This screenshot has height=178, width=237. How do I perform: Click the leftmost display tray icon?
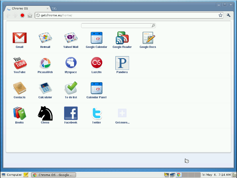(x=167, y=175)
